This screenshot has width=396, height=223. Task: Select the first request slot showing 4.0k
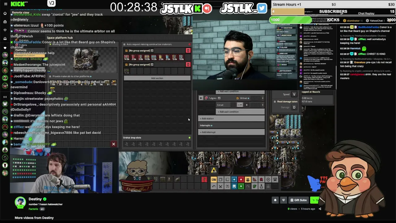(x=127, y=58)
